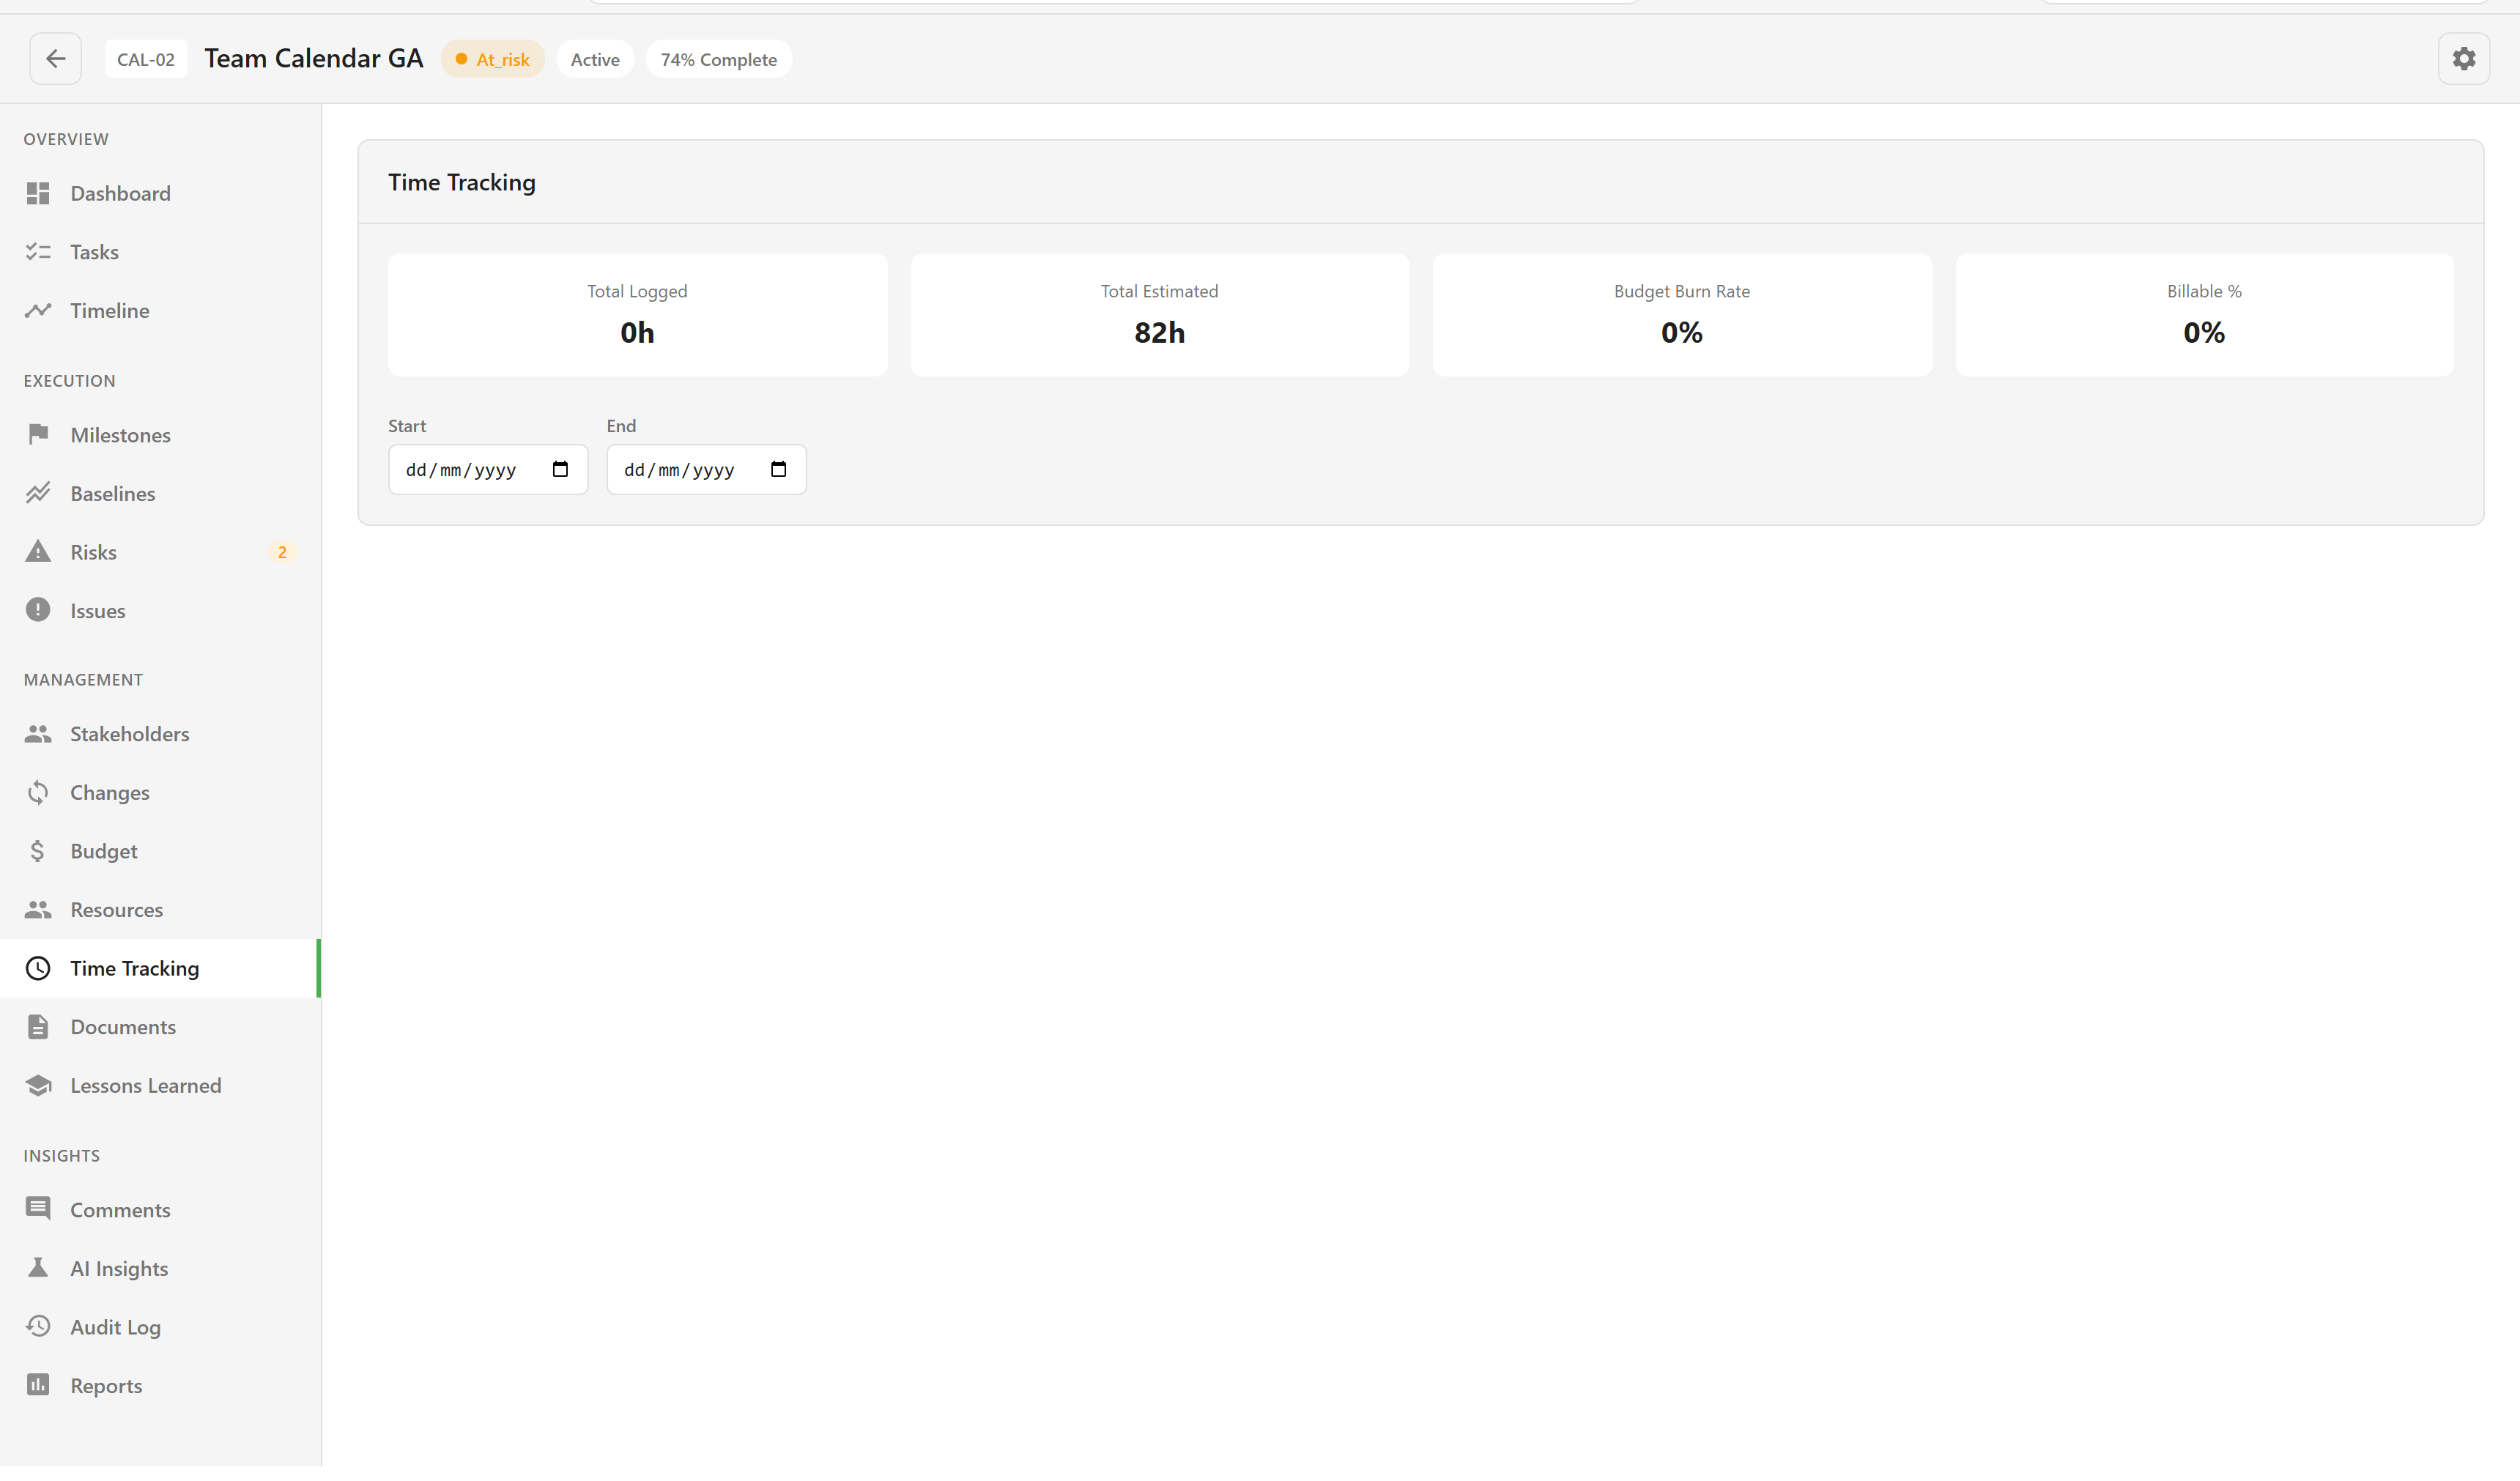Click the Risks count badge 2
This screenshot has width=2520, height=1481.
click(x=282, y=552)
